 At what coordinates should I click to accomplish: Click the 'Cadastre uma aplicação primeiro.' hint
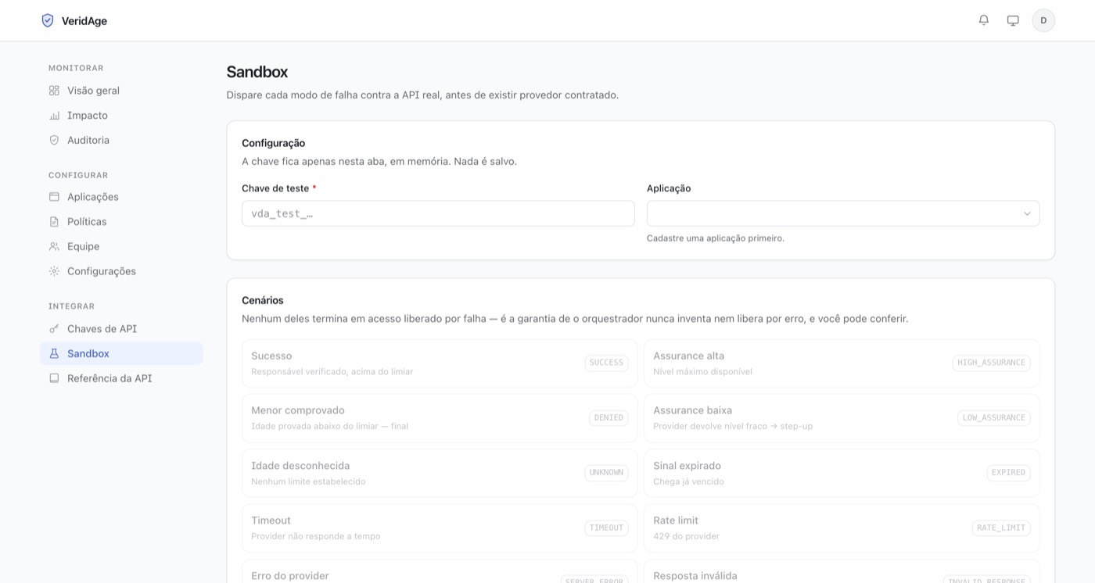(x=715, y=238)
